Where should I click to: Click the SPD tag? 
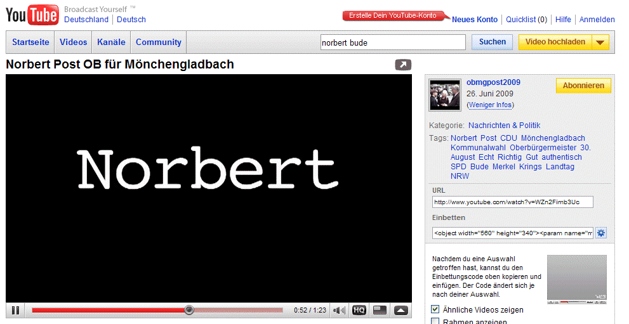tap(458, 167)
